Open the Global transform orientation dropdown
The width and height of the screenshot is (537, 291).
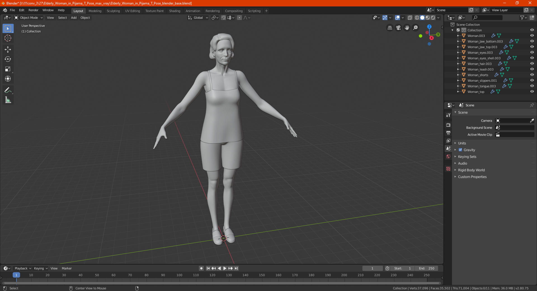pos(198,18)
